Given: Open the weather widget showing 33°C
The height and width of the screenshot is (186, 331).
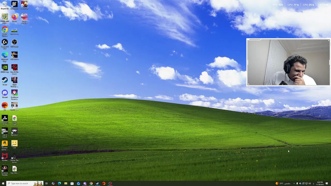Looking at the screenshot, I should point(283,183).
